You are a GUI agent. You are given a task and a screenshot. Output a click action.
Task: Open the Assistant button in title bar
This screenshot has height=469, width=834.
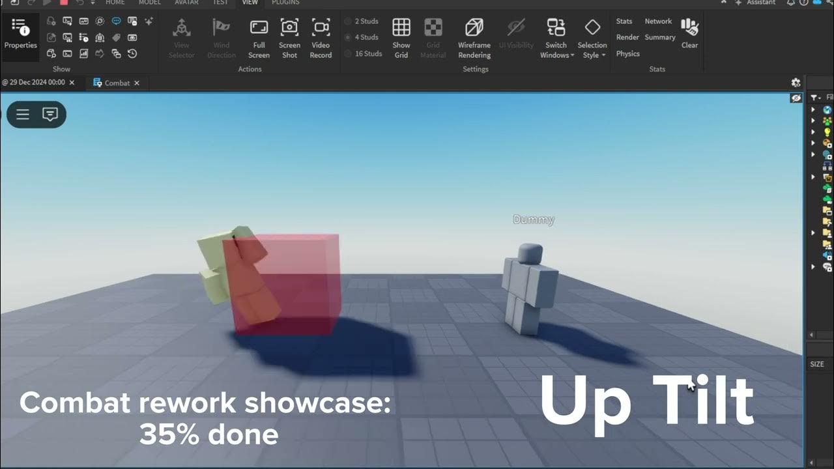pos(755,3)
